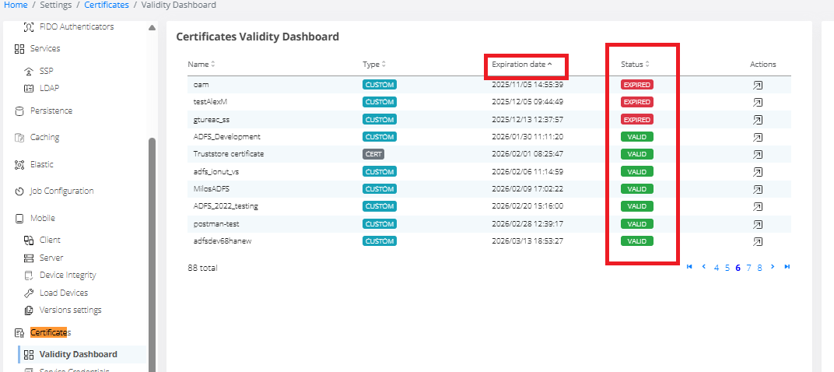Jump to first page of results

point(690,267)
